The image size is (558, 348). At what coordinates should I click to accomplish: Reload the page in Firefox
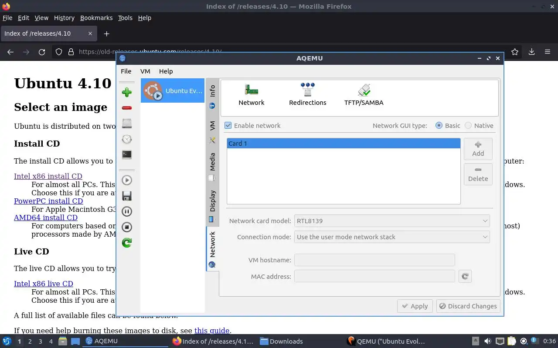(x=42, y=52)
